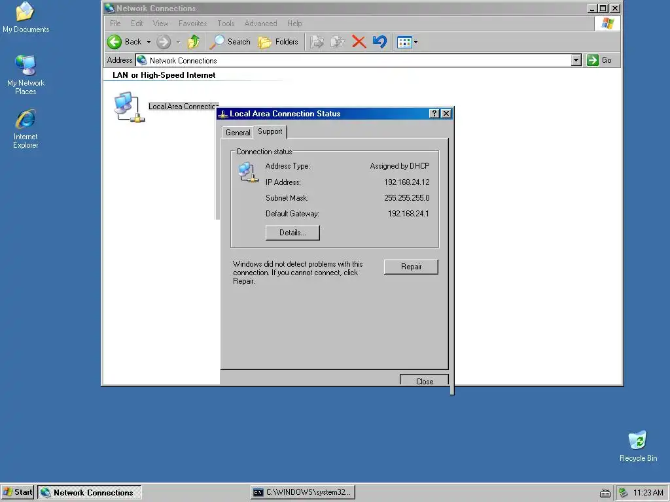The height and width of the screenshot is (502, 670).
Task: Open the Advanced menu
Action: 260,24
